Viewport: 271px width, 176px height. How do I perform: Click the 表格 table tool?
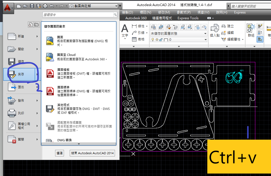(138, 39)
